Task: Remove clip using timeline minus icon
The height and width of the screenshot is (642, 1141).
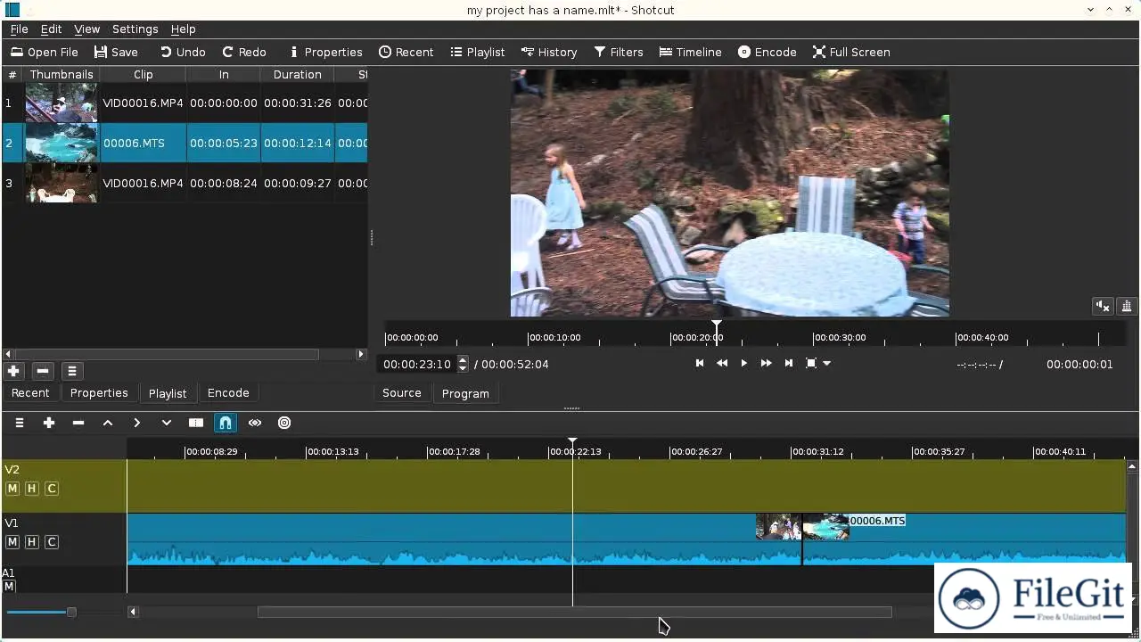Action: click(x=78, y=423)
